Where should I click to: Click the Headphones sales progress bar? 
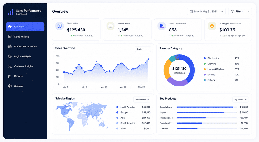(207, 118)
